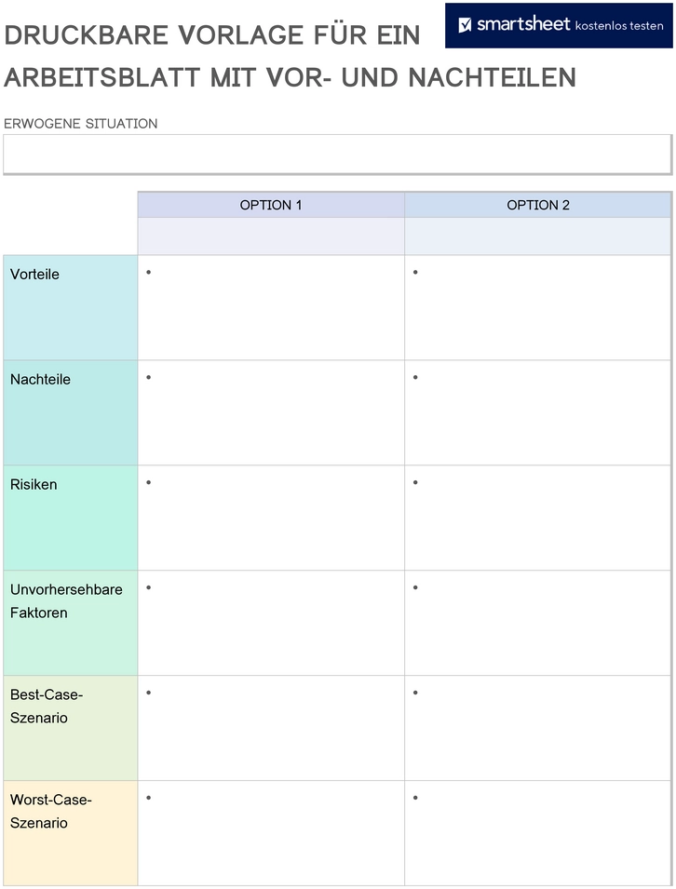Click the Vorteile cell for Option 1
Viewport: 676px width, 889px height.
click(271, 307)
